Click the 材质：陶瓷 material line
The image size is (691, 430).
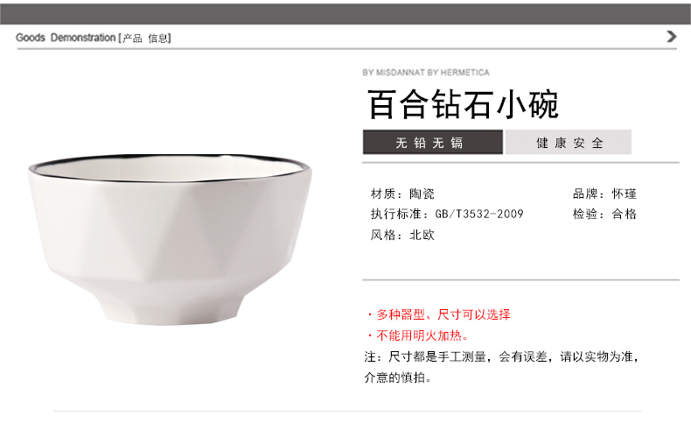click(x=402, y=194)
